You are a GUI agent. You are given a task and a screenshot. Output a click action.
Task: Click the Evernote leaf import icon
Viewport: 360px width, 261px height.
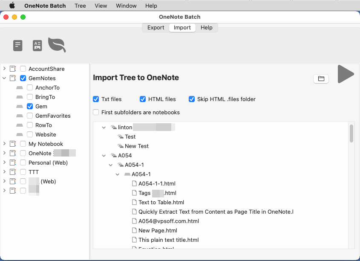[x=57, y=45]
